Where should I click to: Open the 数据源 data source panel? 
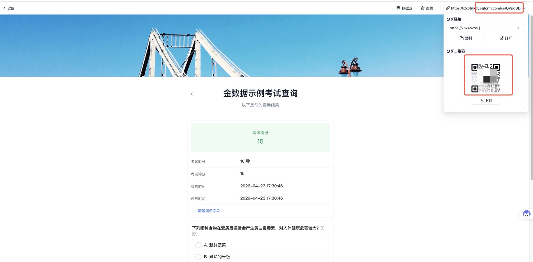(x=404, y=8)
